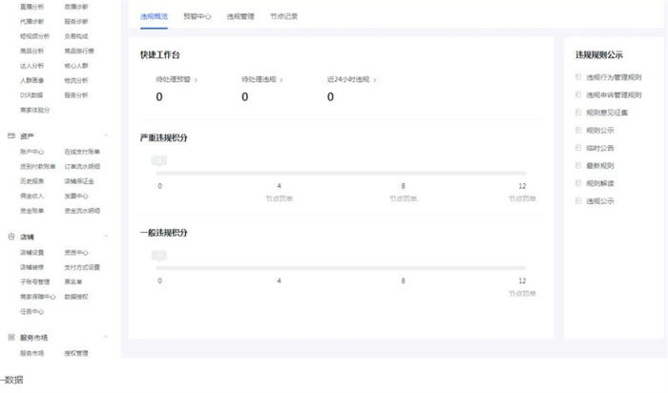Open the 违规公示 link

(x=600, y=200)
